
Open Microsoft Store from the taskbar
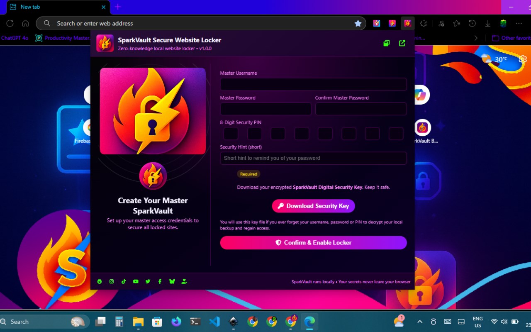(157, 321)
